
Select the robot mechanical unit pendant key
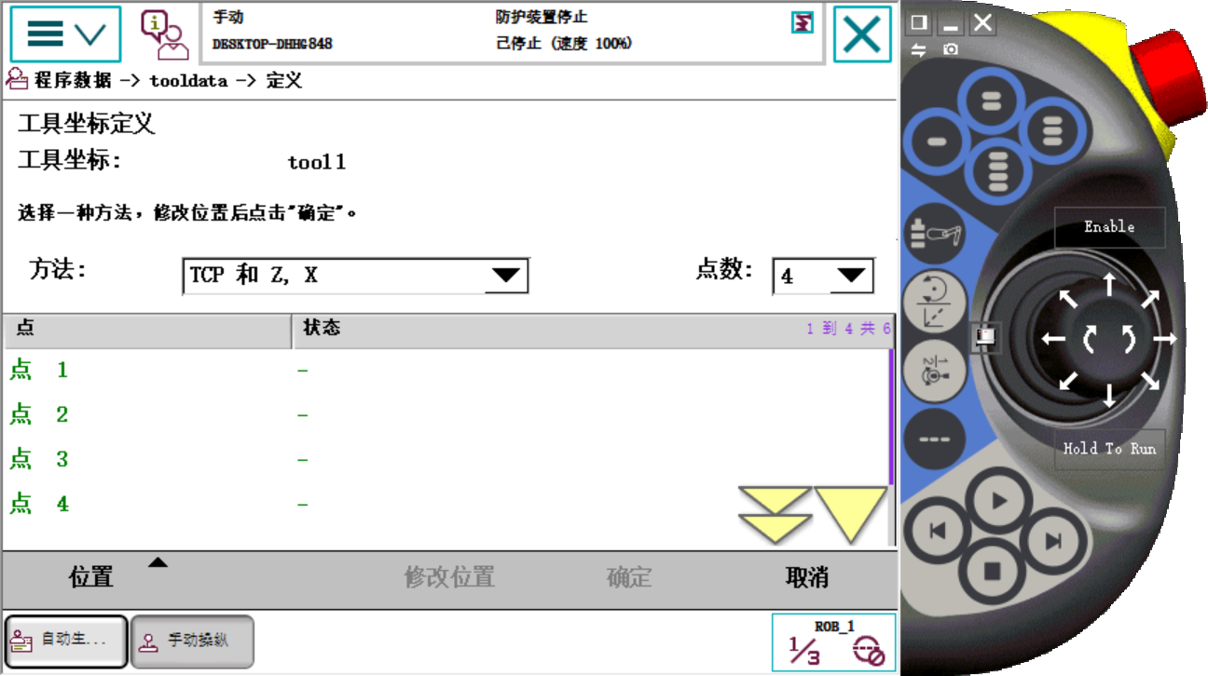[935, 234]
